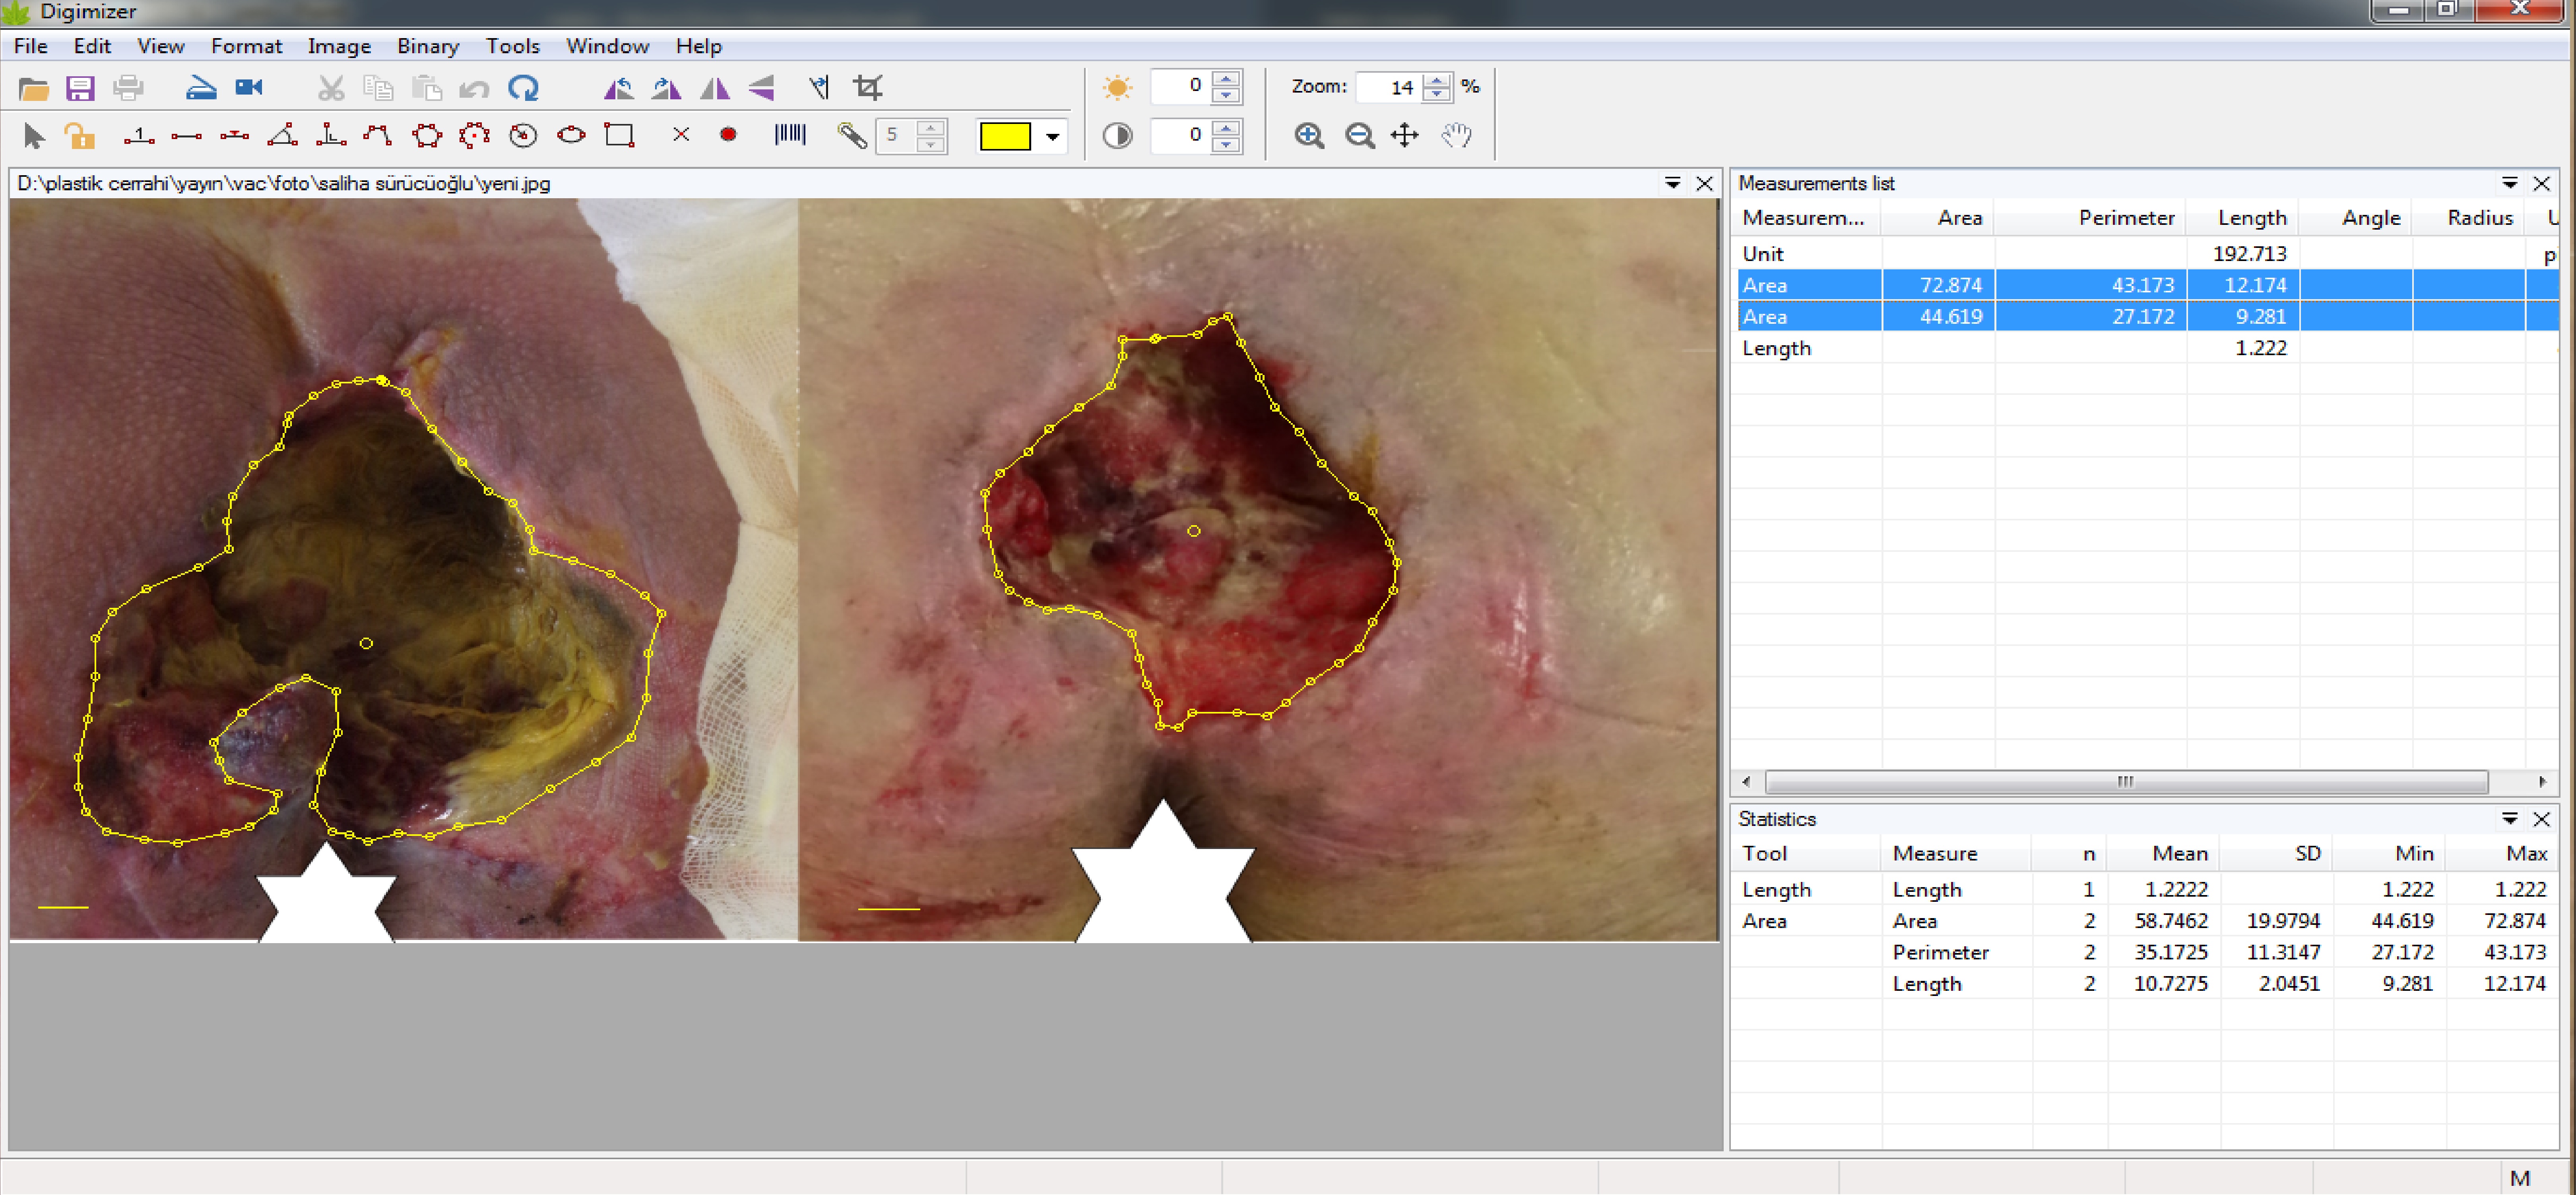This screenshot has width=2576, height=1195.
Task: Save the file with the floppy disk icon
Action: click(80, 89)
